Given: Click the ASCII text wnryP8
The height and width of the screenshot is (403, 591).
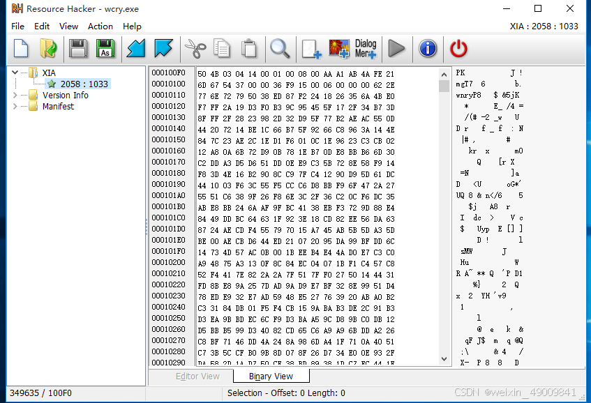Looking at the screenshot, I should 468,96.
